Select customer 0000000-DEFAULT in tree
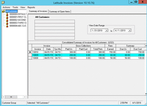 click(18, 14)
